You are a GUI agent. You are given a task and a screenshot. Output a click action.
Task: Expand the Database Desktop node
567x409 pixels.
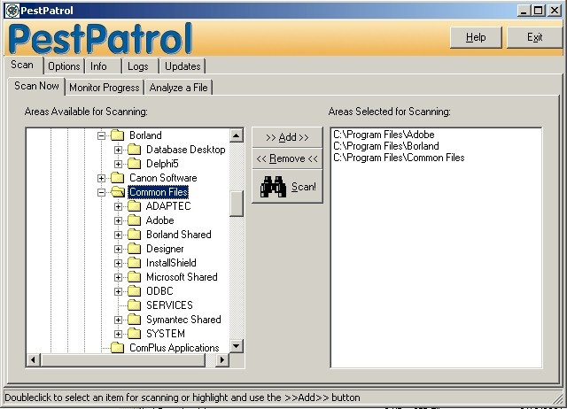click(118, 150)
